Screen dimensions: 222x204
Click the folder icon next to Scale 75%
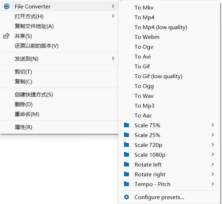pos(126,125)
